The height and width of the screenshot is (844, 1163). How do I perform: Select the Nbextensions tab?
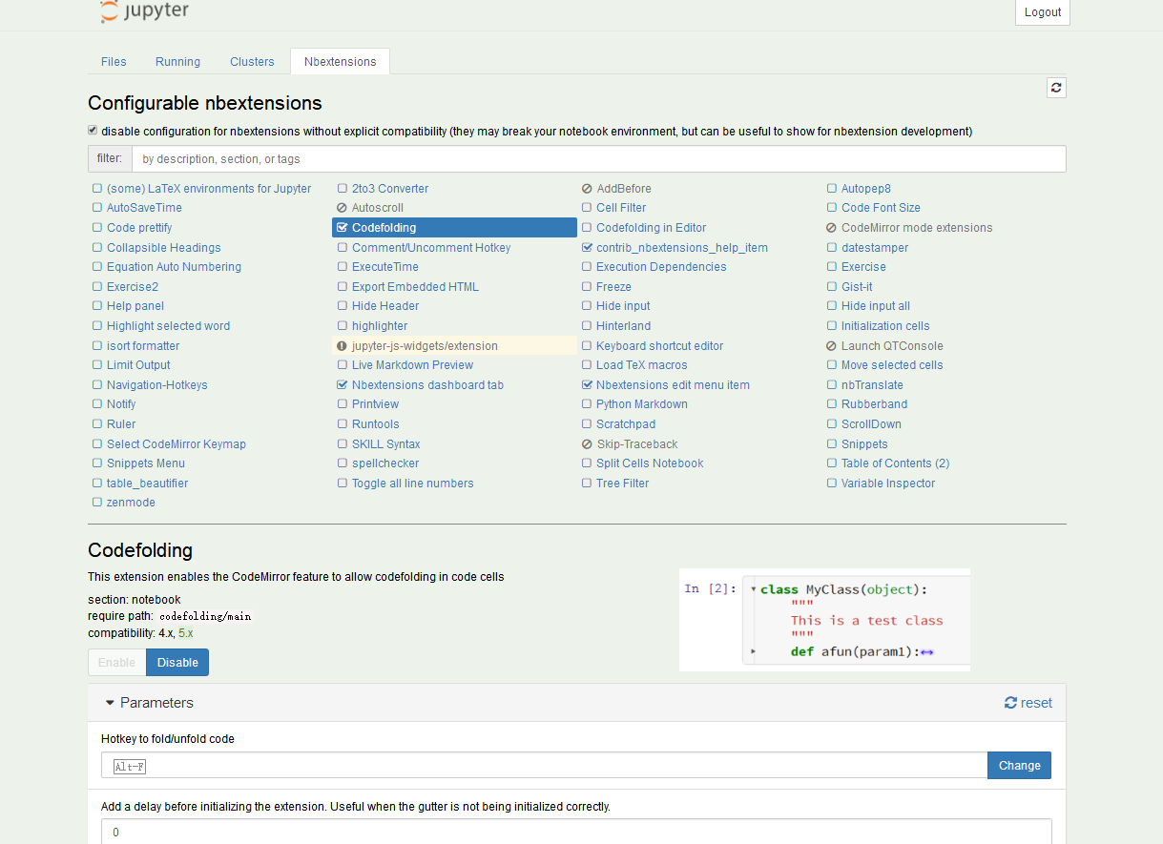tap(341, 62)
